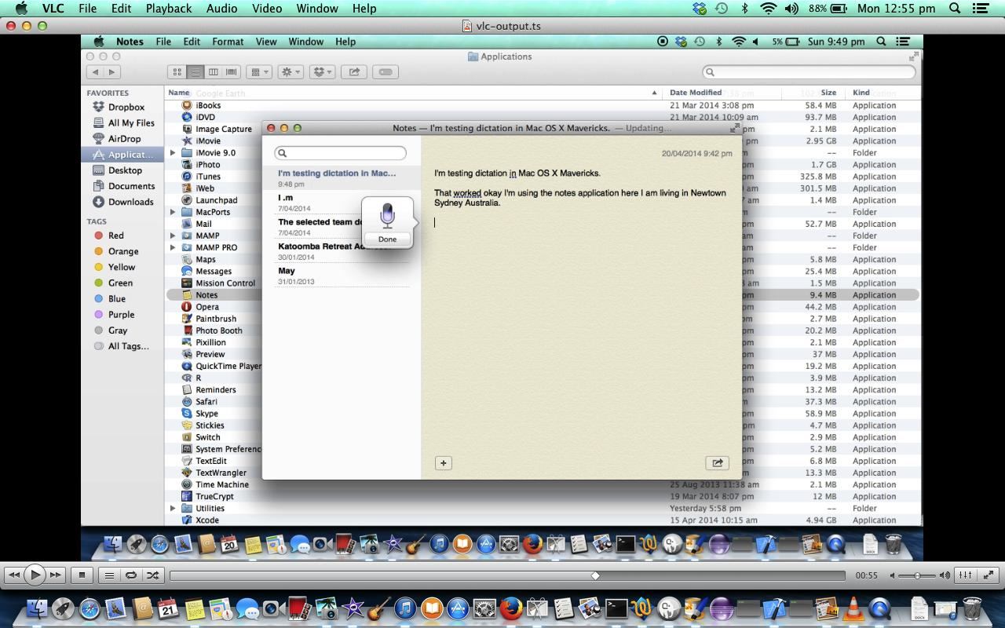Click the Wi-Fi status icon beside 88%

768,8
